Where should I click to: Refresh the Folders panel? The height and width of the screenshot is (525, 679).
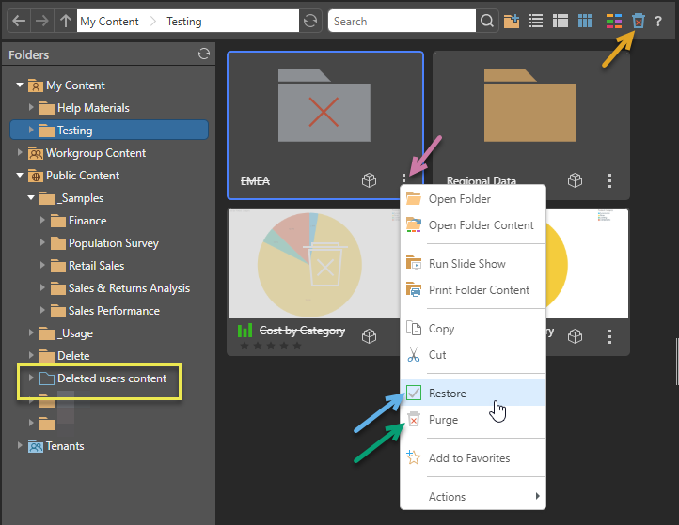[204, 54]
